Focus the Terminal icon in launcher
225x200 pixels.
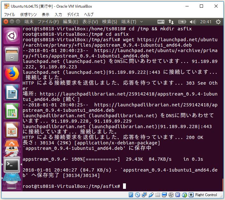pos(12,165)
